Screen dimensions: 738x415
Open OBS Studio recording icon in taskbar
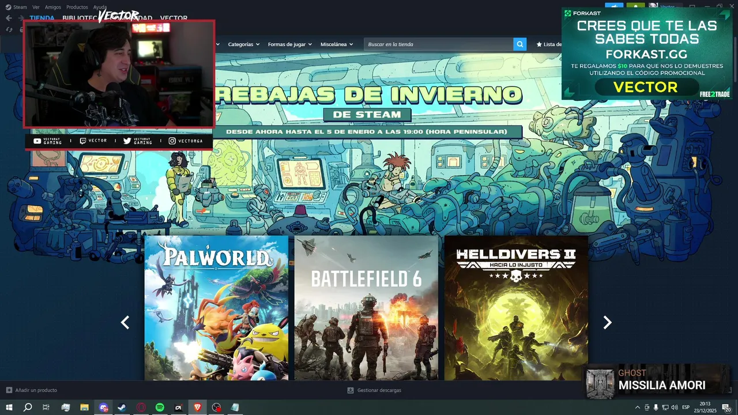pos(216,408)
